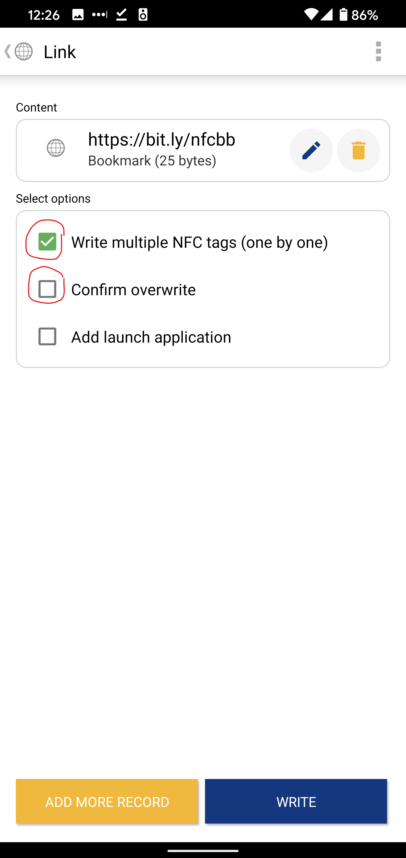Screen dimensions: 406x858
Task: Tap the image notification icon in status bar
Action: click(78, 15)
